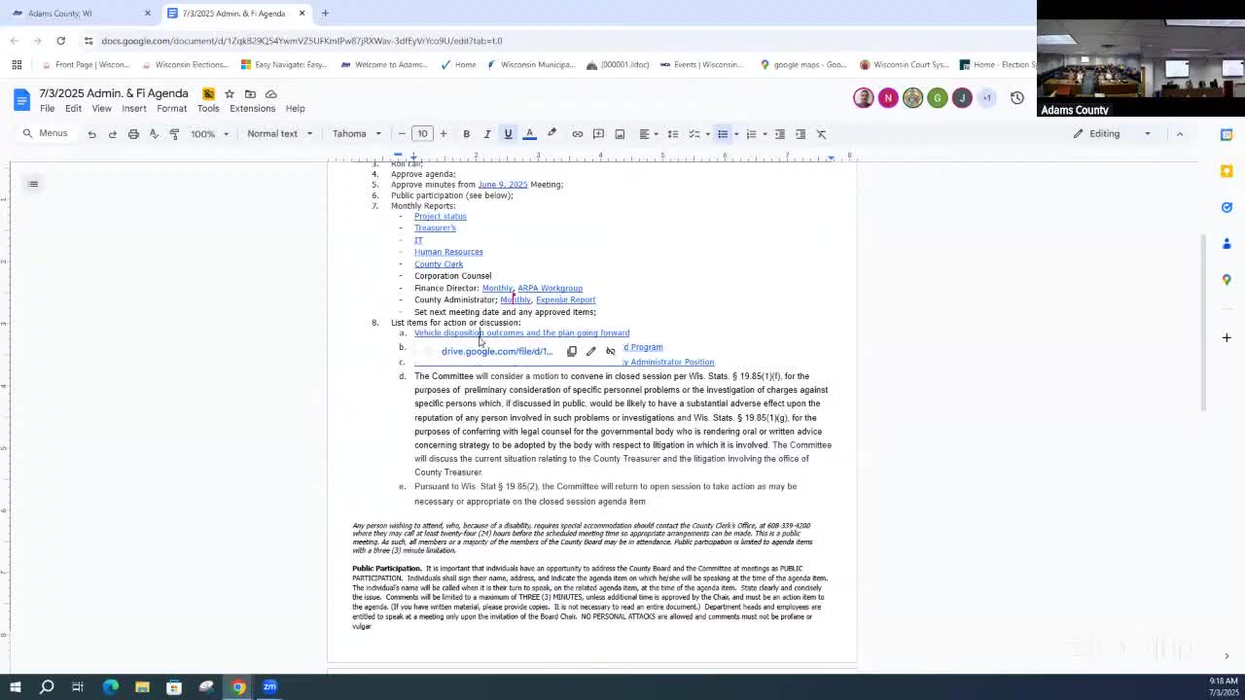Viewport: 1245px width, 700px height.
Task: Clear formatting on the selection
Action: pyautogui.click(x=822, y=134)
